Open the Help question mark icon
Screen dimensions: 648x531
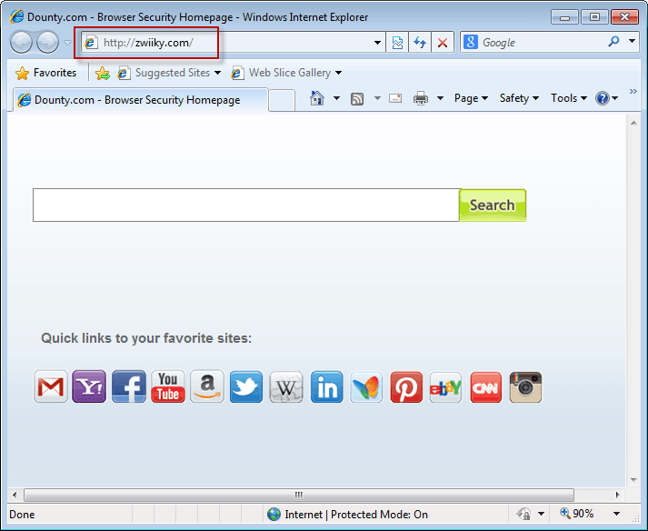point(603,98)
